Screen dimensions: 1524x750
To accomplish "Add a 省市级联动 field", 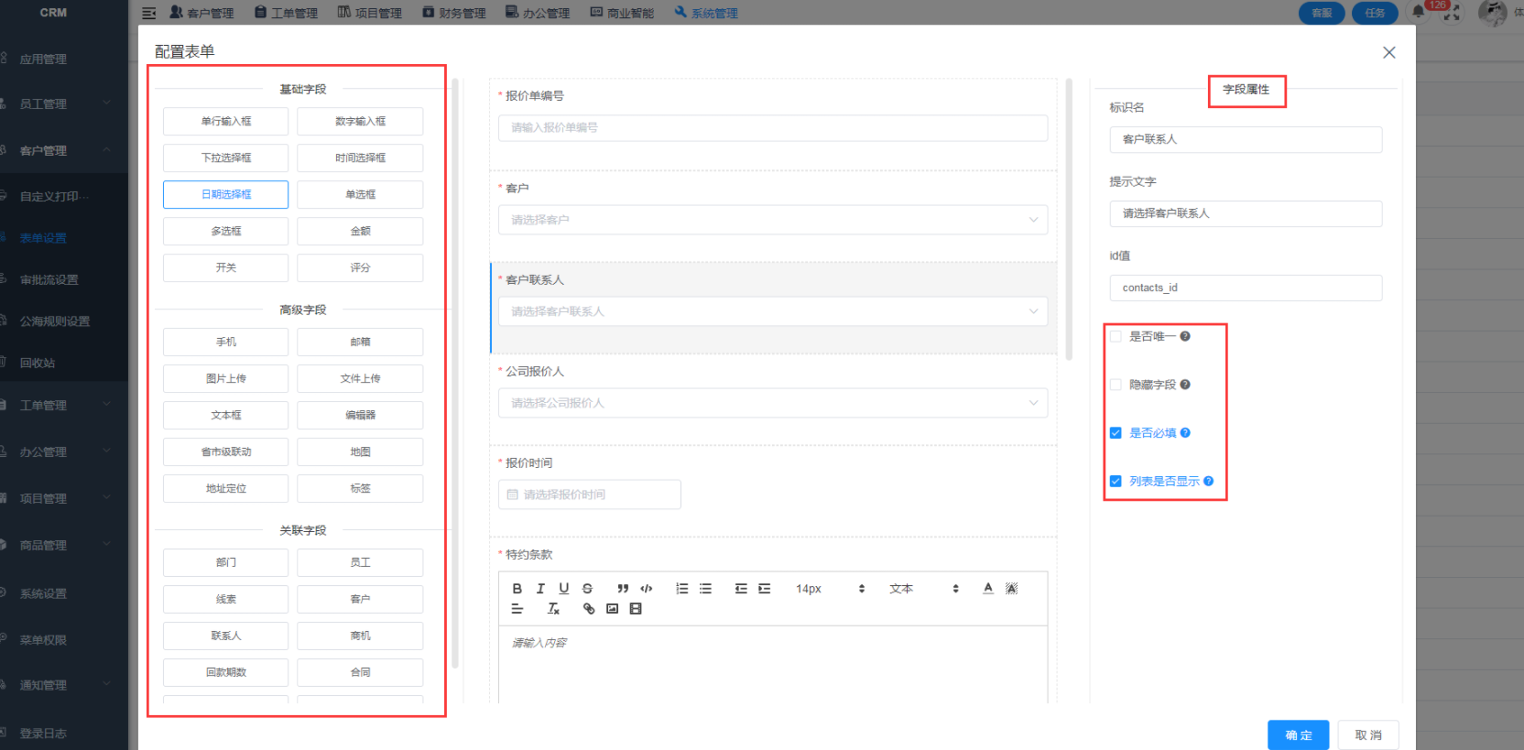I will pos(225,451).
